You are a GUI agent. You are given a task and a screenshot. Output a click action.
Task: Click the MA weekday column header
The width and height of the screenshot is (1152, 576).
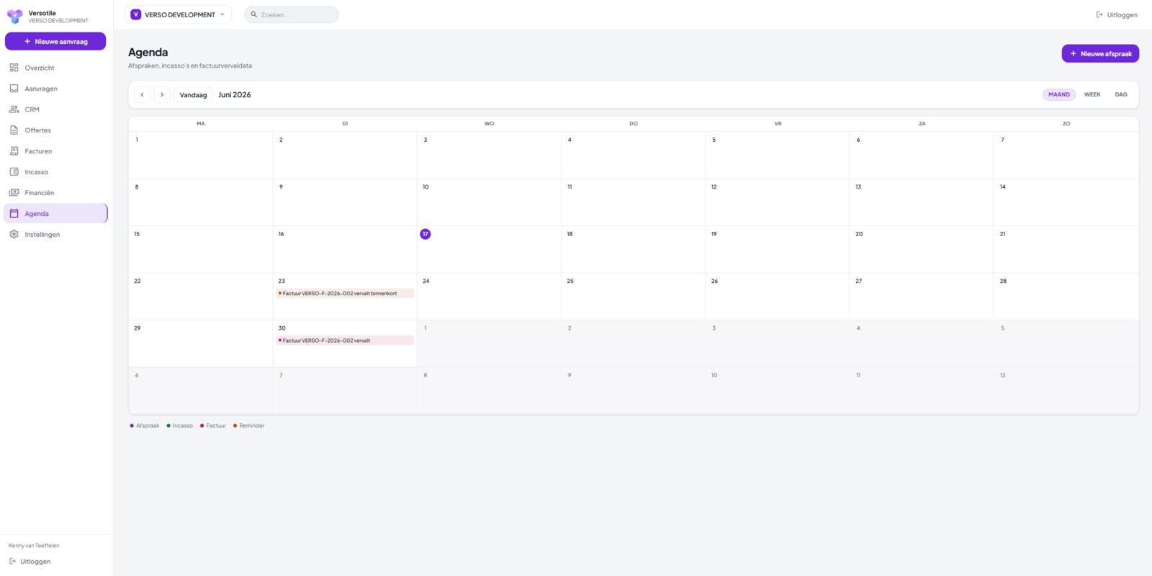point(201,124)
